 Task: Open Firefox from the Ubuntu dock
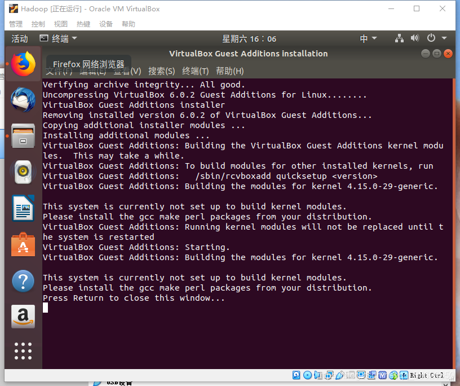[x=23, y=64]
